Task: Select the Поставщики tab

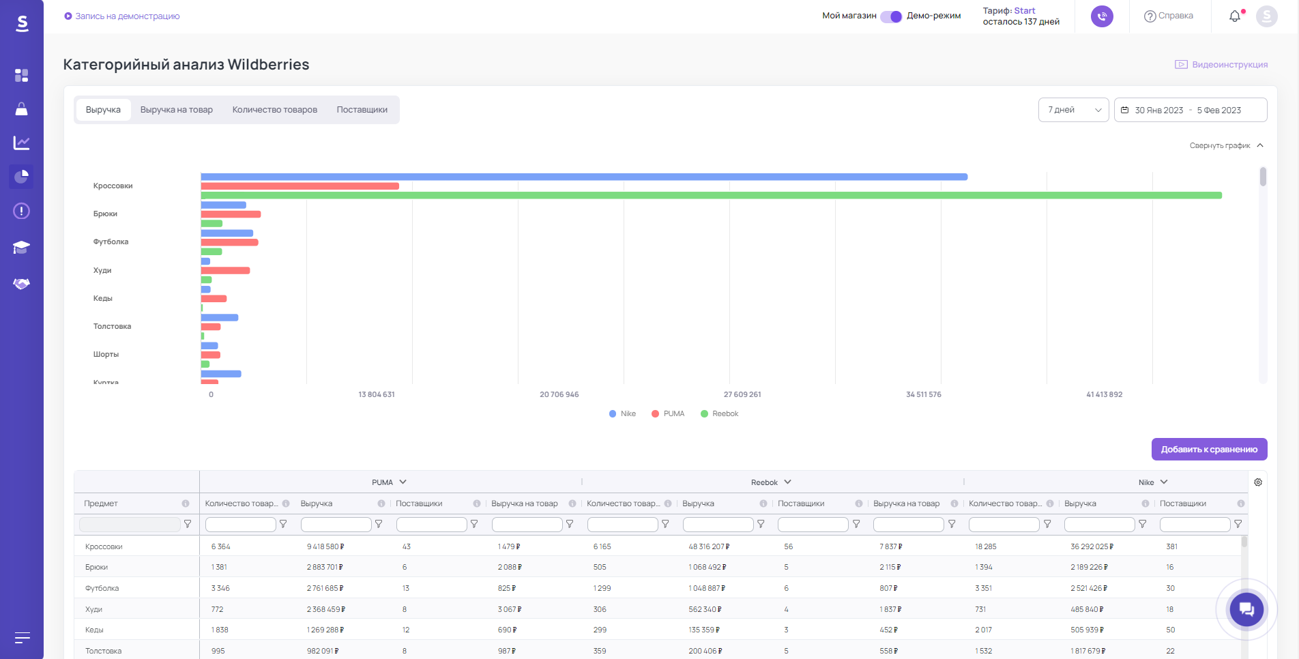Action: tap(362, 110)
